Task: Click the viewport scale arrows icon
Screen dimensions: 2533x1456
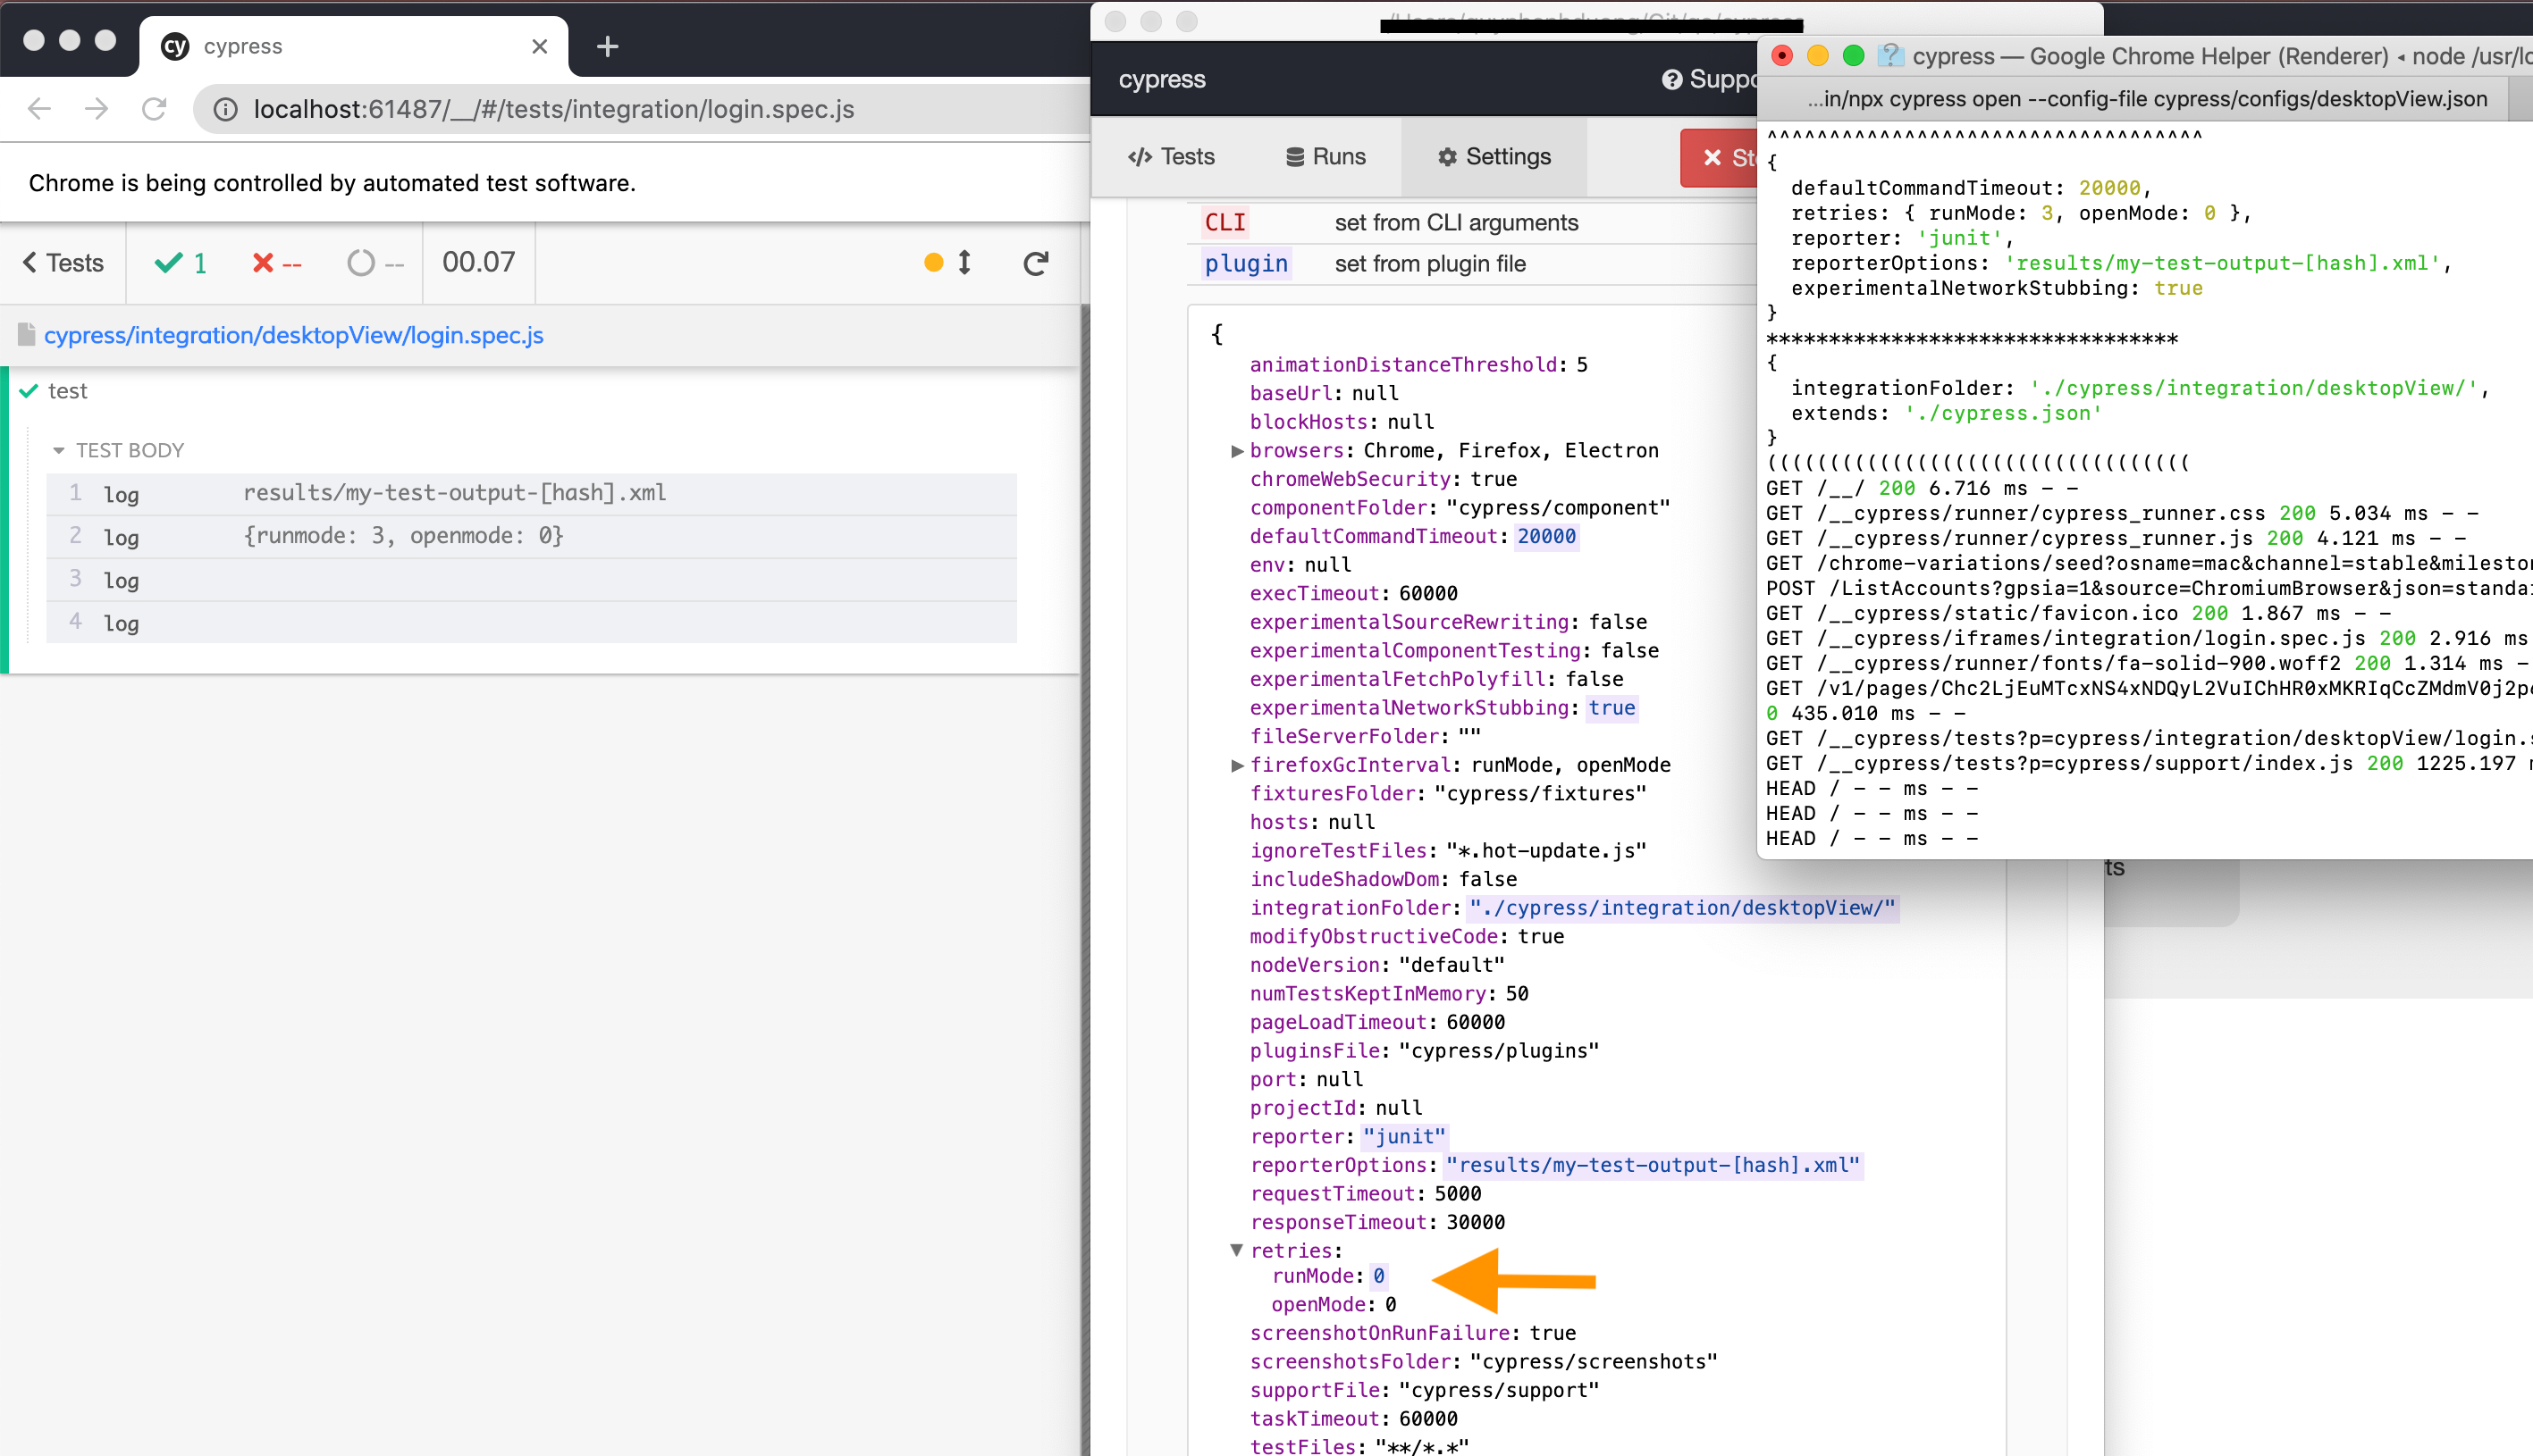Action: [x=963, y=263]
